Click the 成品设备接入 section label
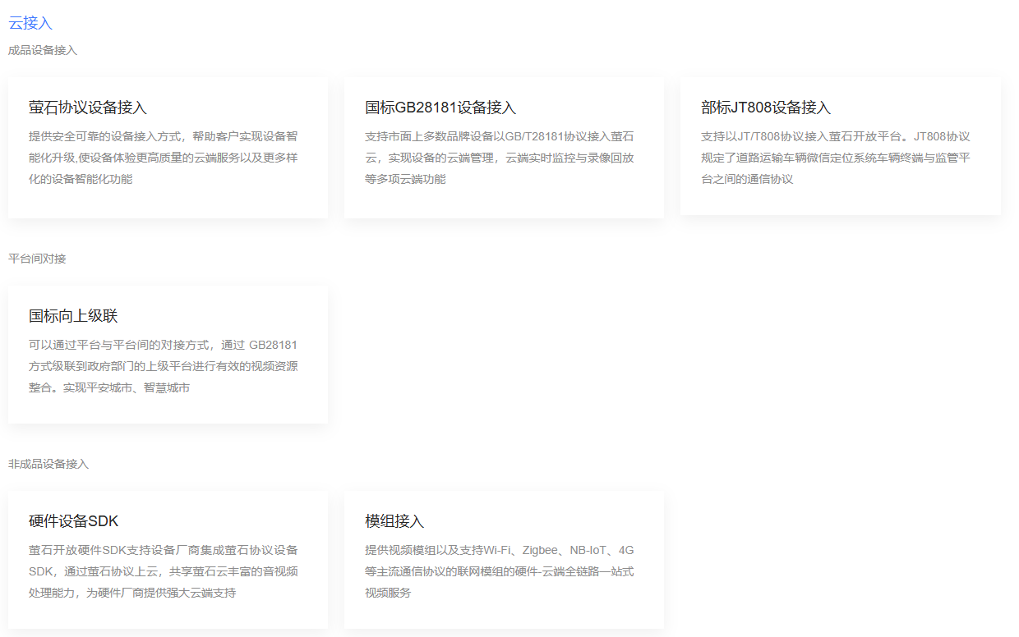 click(x=43, y=50)
